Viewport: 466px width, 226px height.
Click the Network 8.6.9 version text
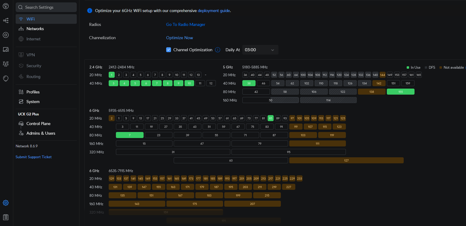pyautogui.click(x=26, y=146)
